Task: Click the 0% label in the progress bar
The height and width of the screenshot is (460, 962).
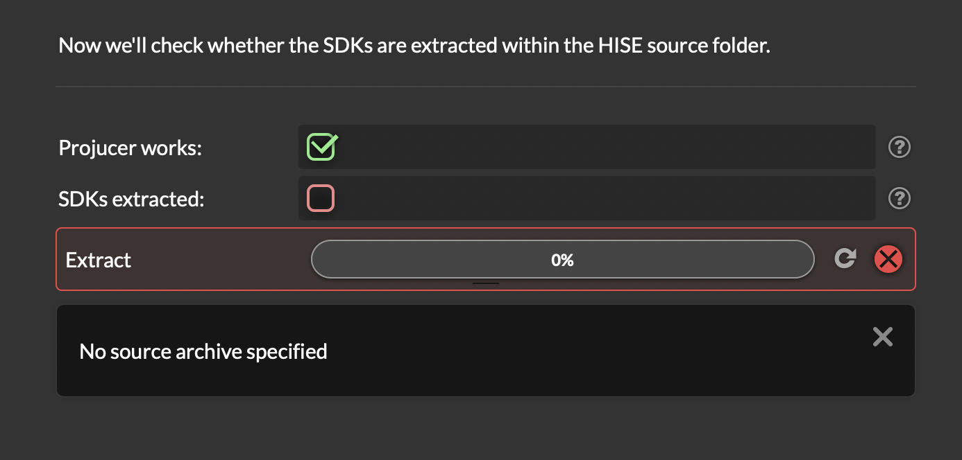Action: [x=562, y=260]
